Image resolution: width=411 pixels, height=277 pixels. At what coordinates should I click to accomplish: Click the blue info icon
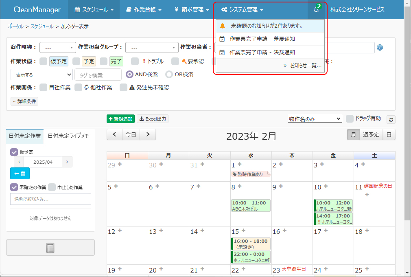380,47
